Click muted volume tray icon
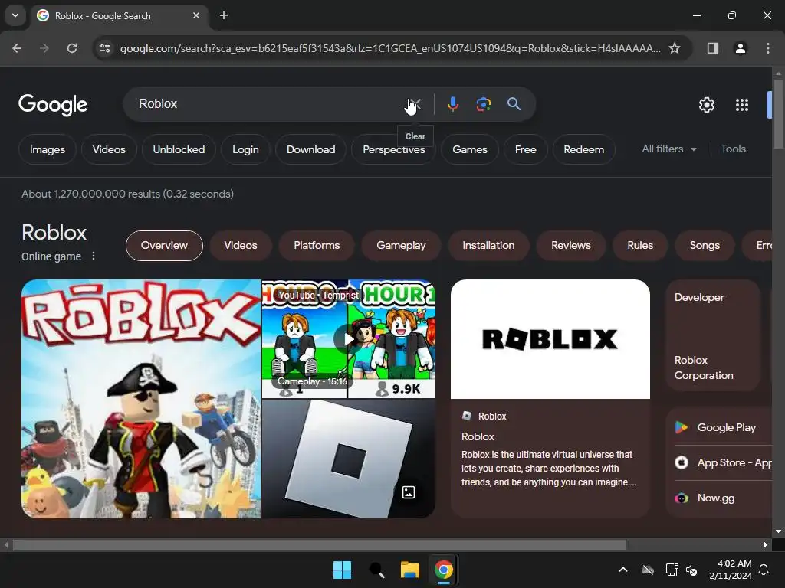The image size is (785, 588). pyautogui.click(x=692, y=570)
